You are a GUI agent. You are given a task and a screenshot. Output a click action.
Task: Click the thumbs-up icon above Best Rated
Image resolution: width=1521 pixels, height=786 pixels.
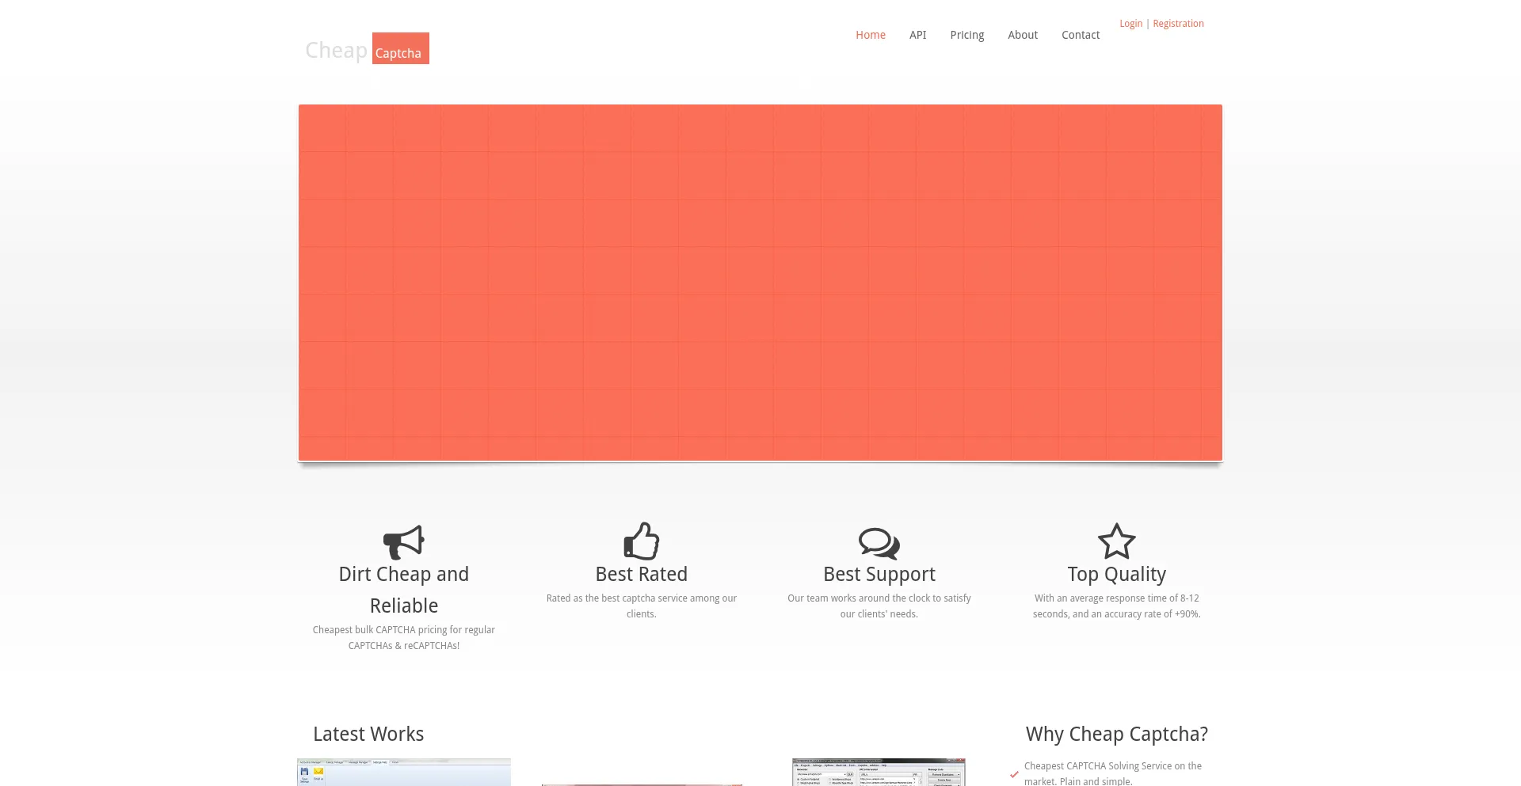click(x=641, y=541)
